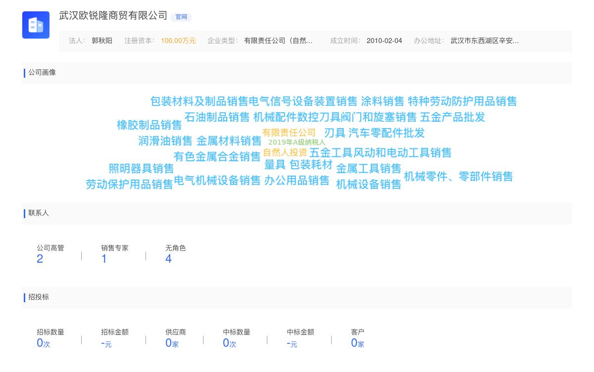Open 无角色 count 4
Screen dimensions: 594x372
(x=169, y=259)
